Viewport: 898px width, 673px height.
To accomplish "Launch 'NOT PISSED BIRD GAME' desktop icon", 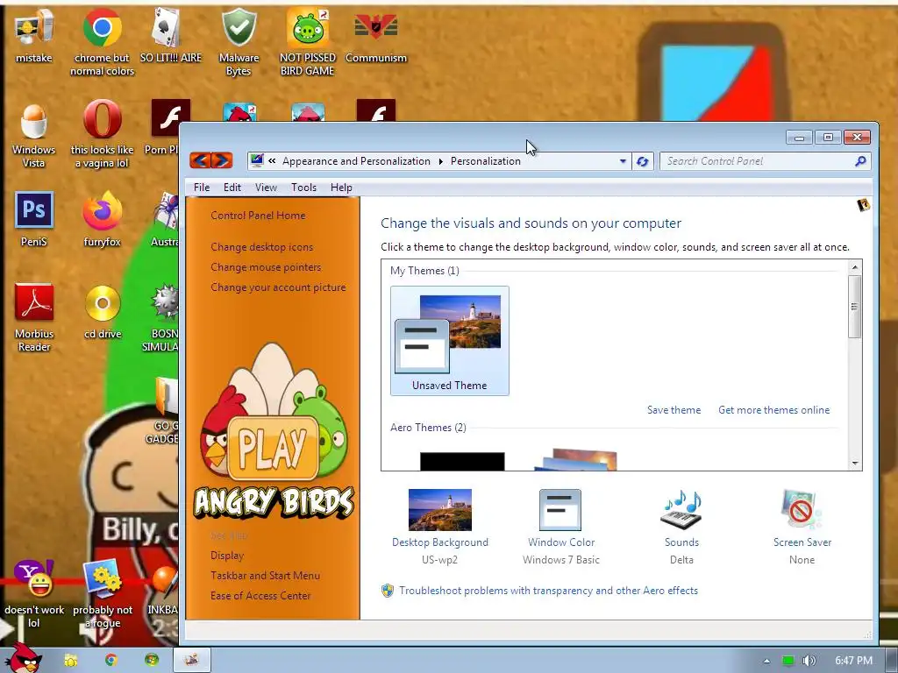I will coord(308,42).
